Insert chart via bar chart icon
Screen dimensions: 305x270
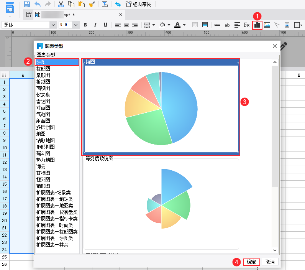(x=257, y=25)
